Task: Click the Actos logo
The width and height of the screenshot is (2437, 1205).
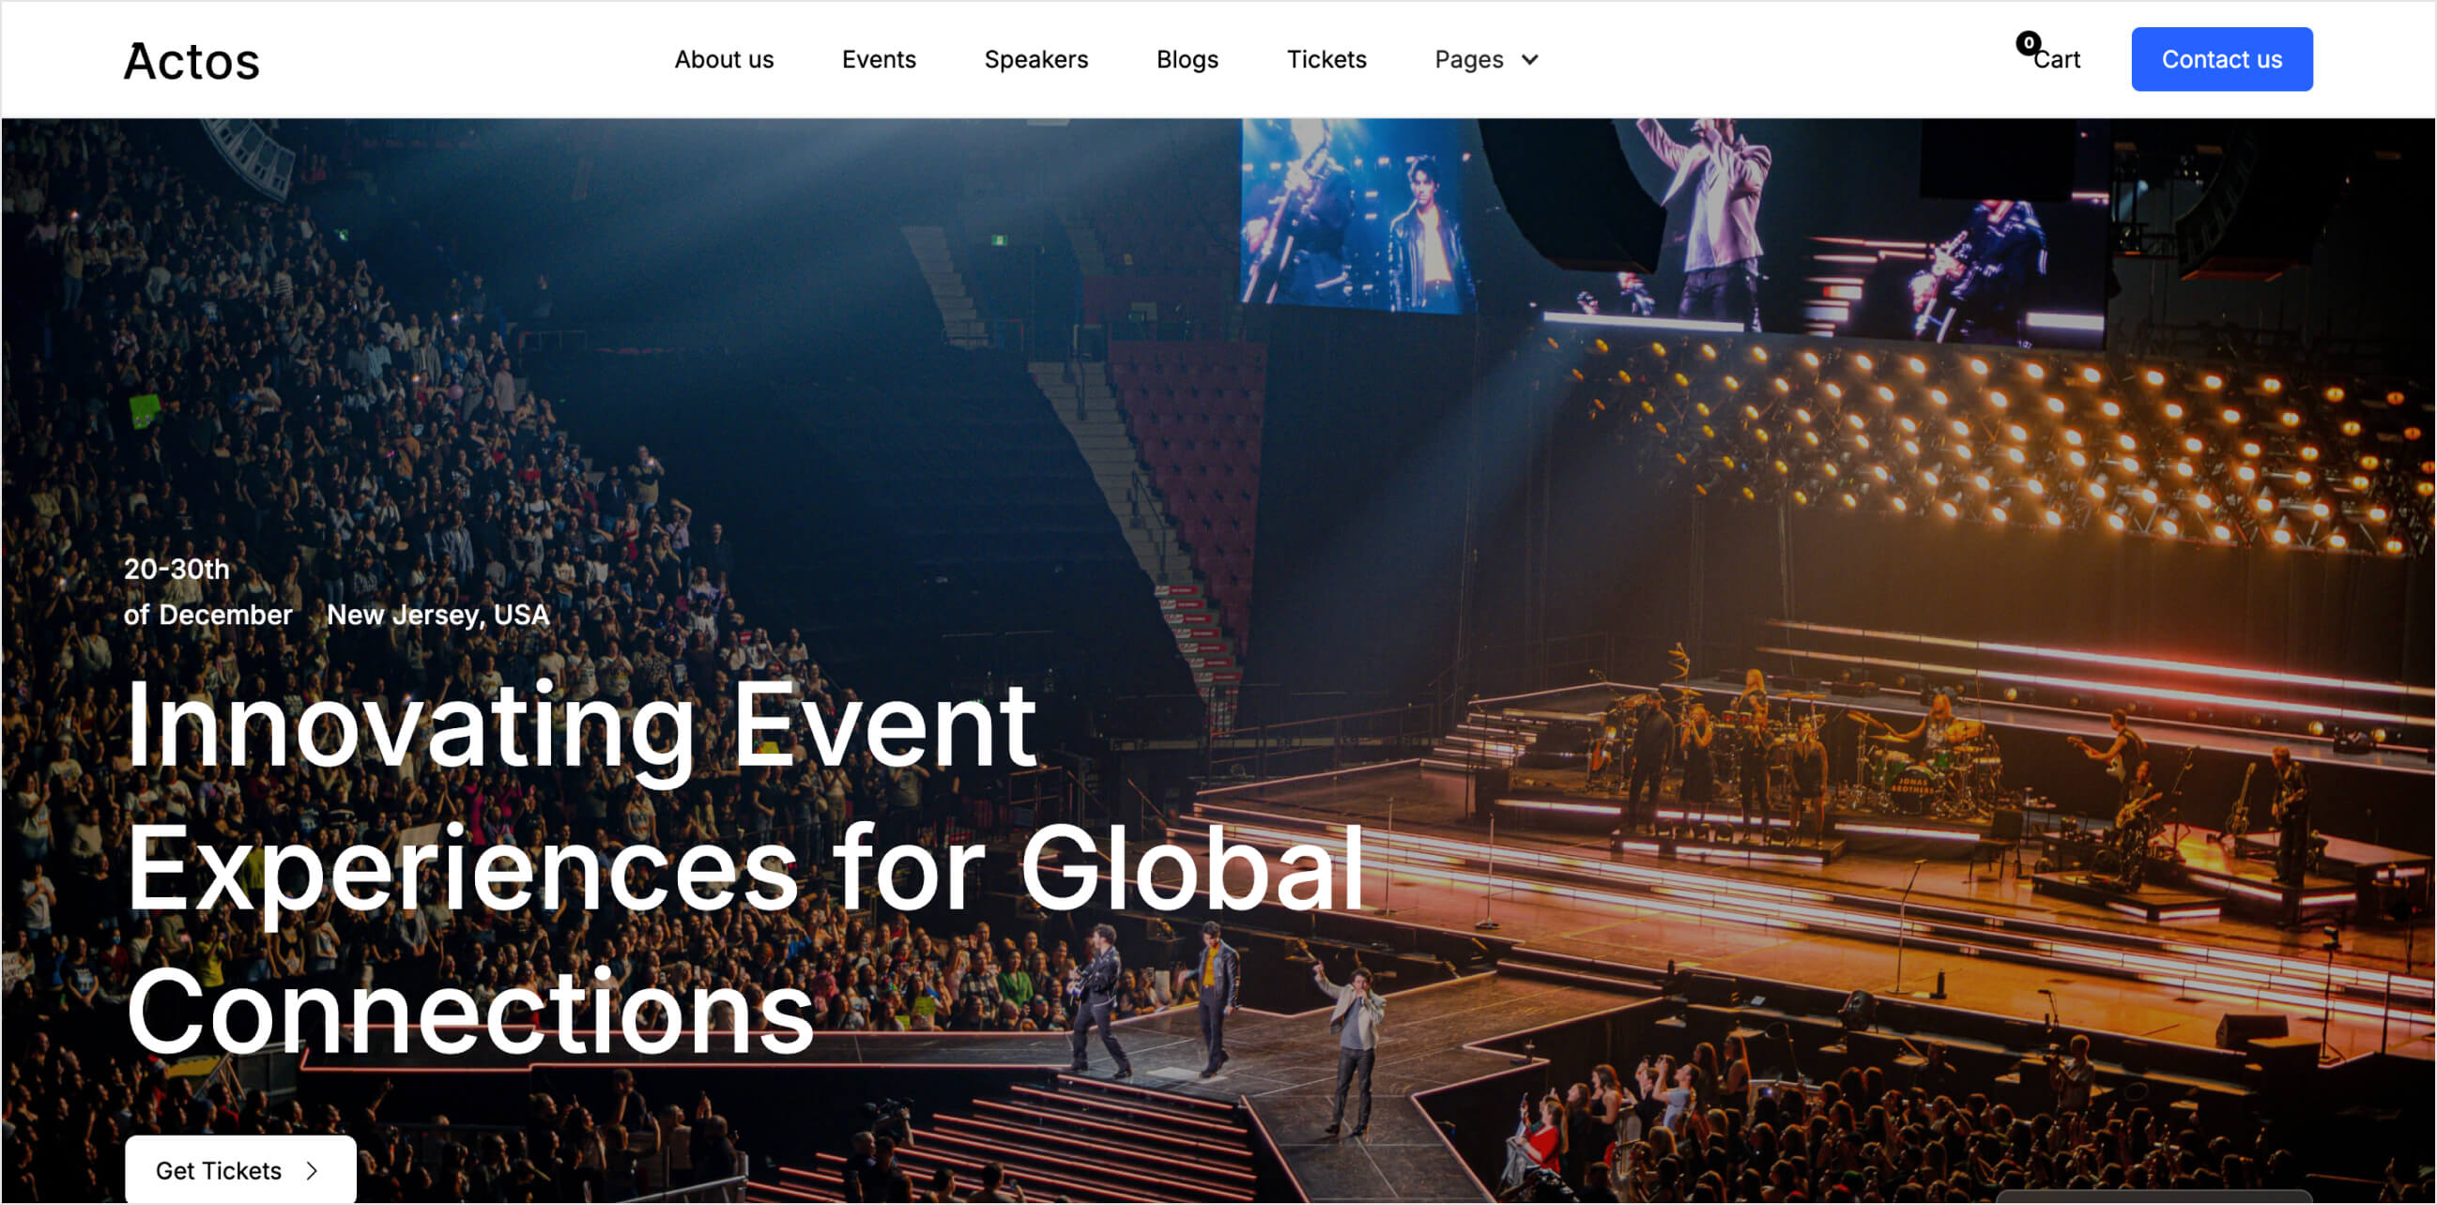Action: point(192,62)
